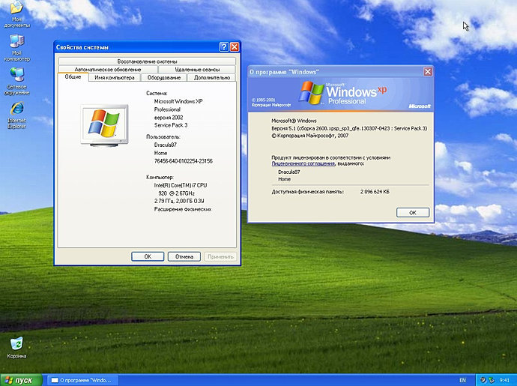Open the Пуск start button
The height and width of the screenshot is (386, 517).
(x=21, y=380)
